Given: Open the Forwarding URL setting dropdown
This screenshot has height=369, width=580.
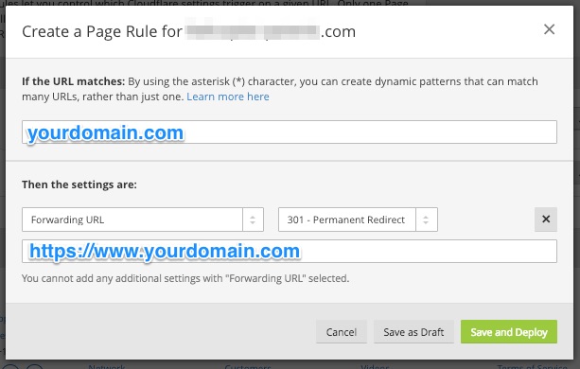Looking at the screenshot, I should click(143, 220).
